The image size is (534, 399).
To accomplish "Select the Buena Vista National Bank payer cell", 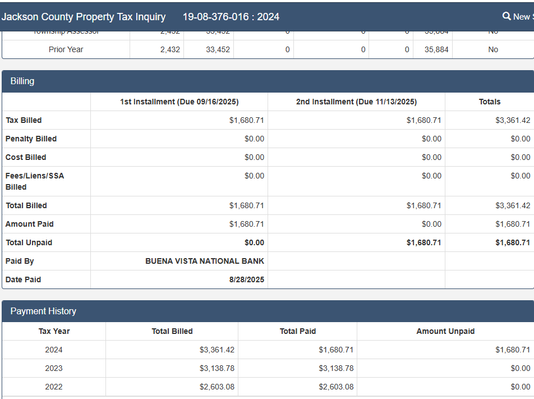I will tap(205, 261).
